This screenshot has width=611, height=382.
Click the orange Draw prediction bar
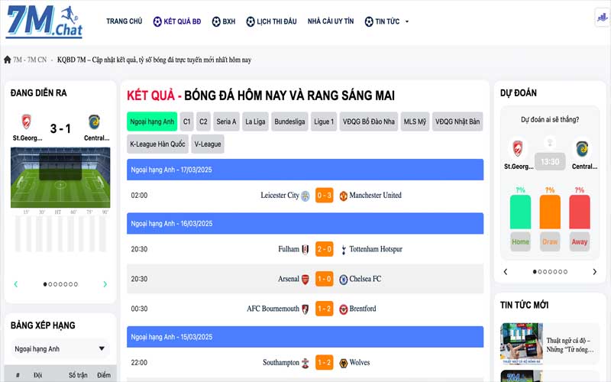(550, 212)
